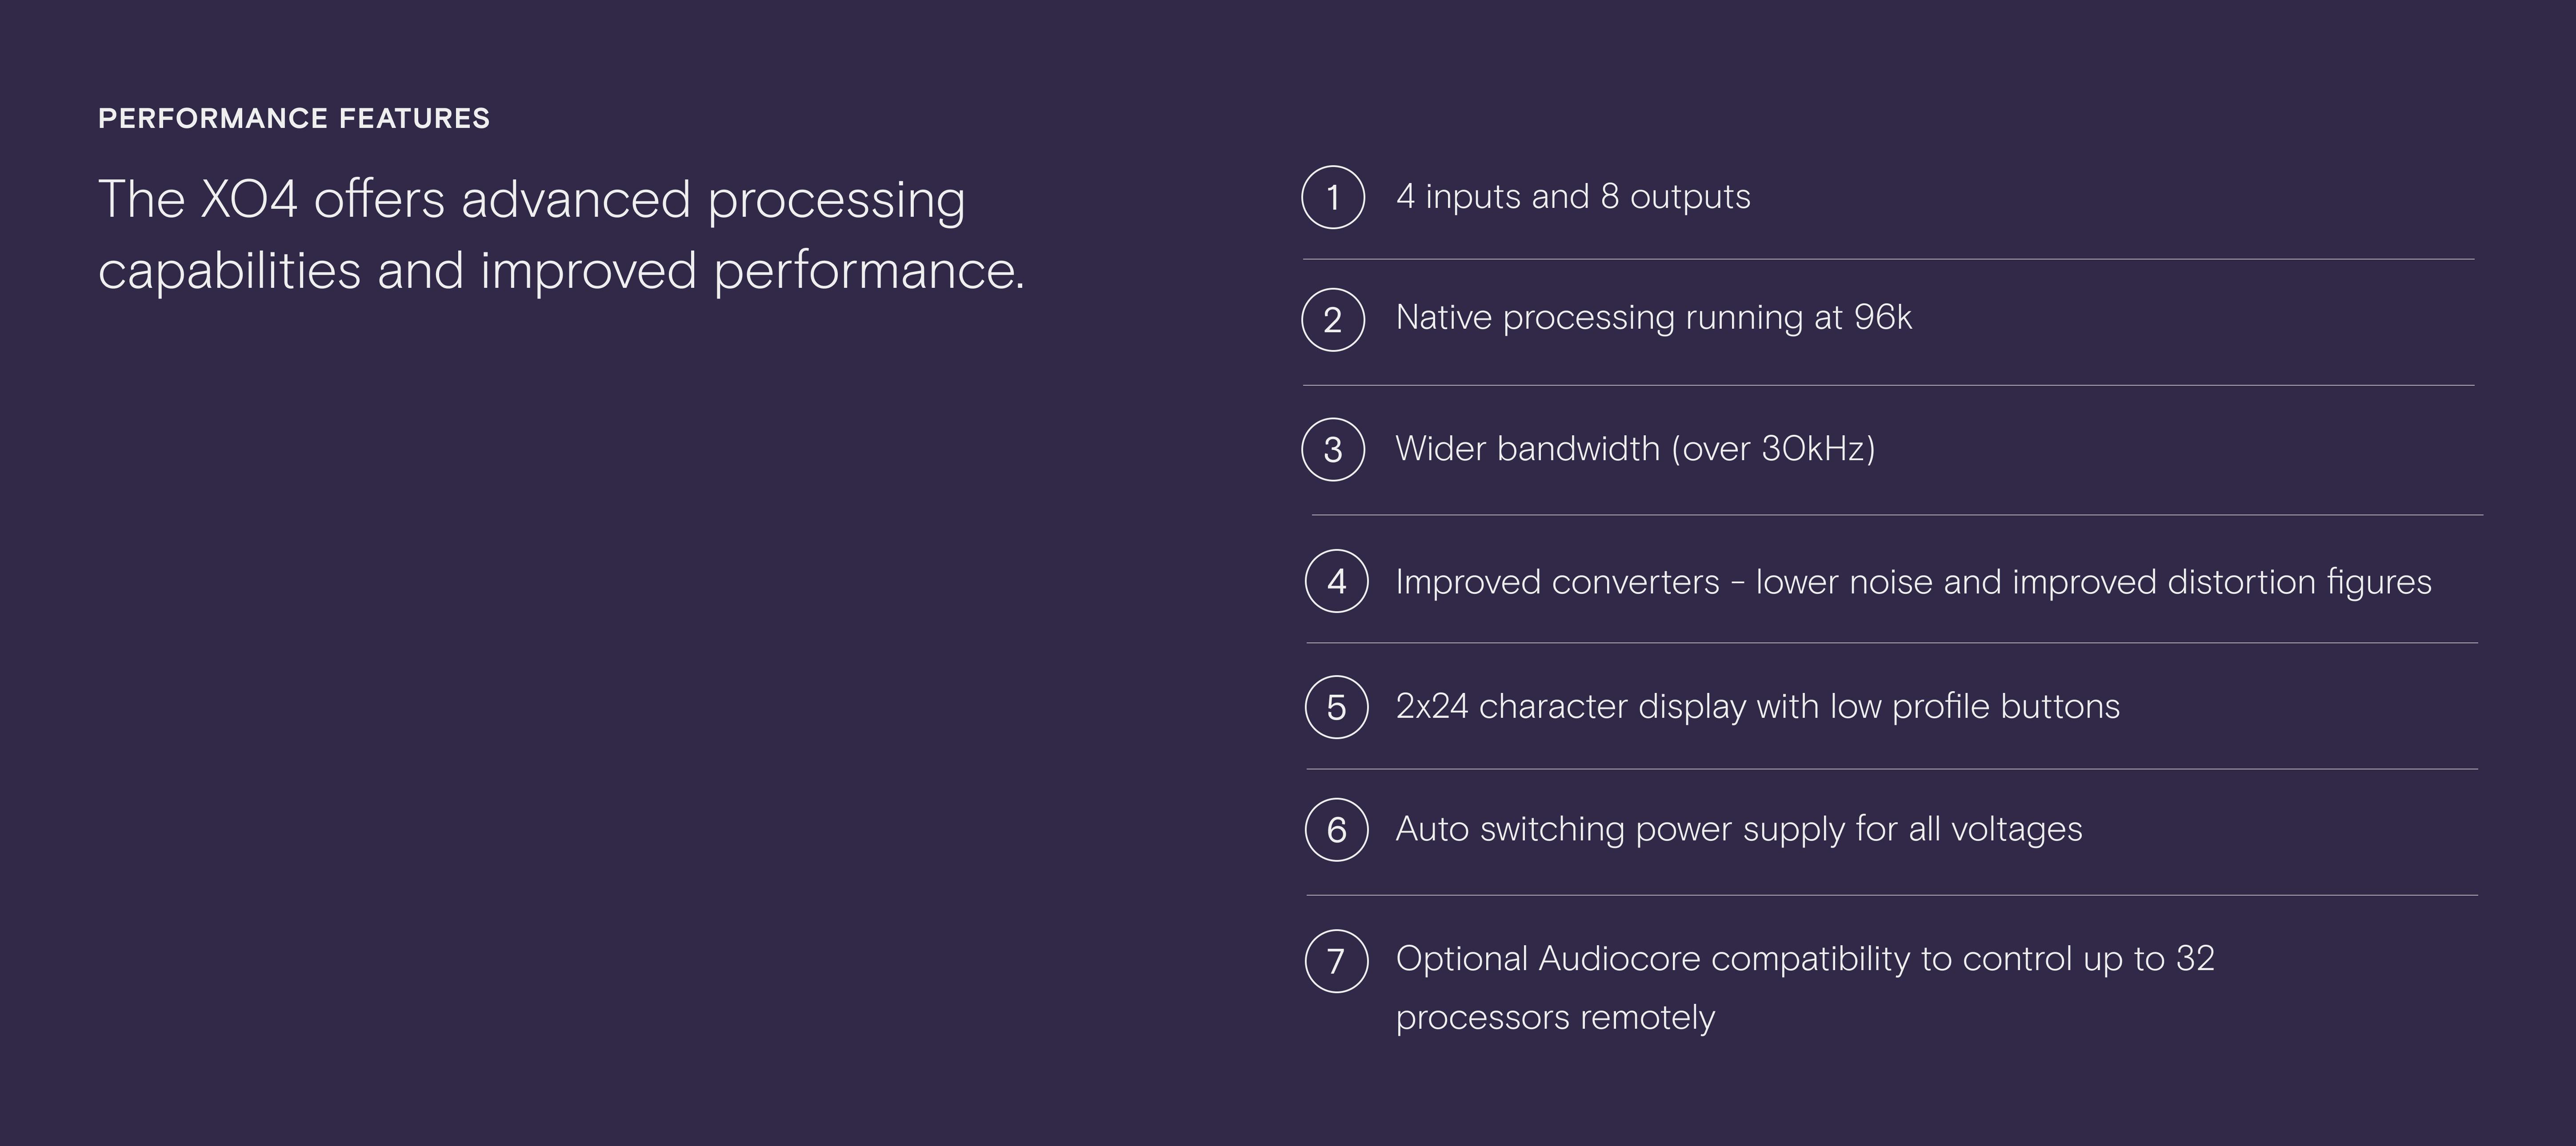Click the circled number 3 icon
Viewport: 2576px width, 1146px height.
point(1333,450)
